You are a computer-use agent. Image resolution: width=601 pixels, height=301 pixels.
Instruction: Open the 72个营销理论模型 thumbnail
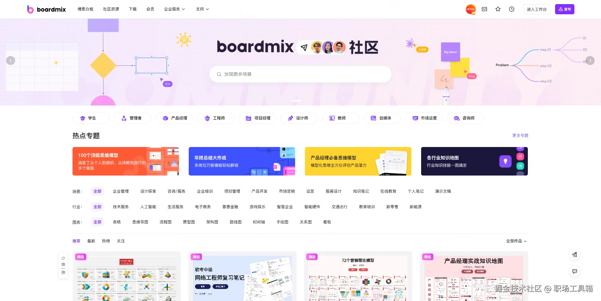(358, 276)
